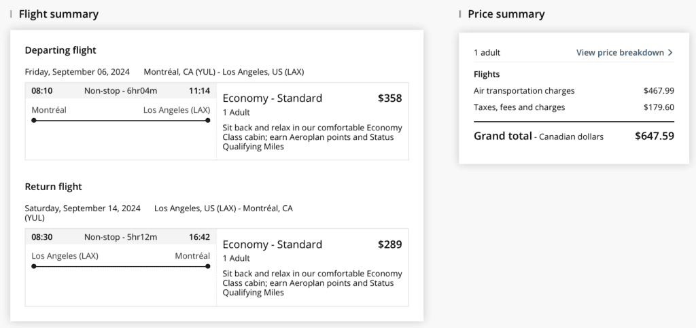Click the 1 adult label in Price summary
Screen dimensions: 696x328
487,52
